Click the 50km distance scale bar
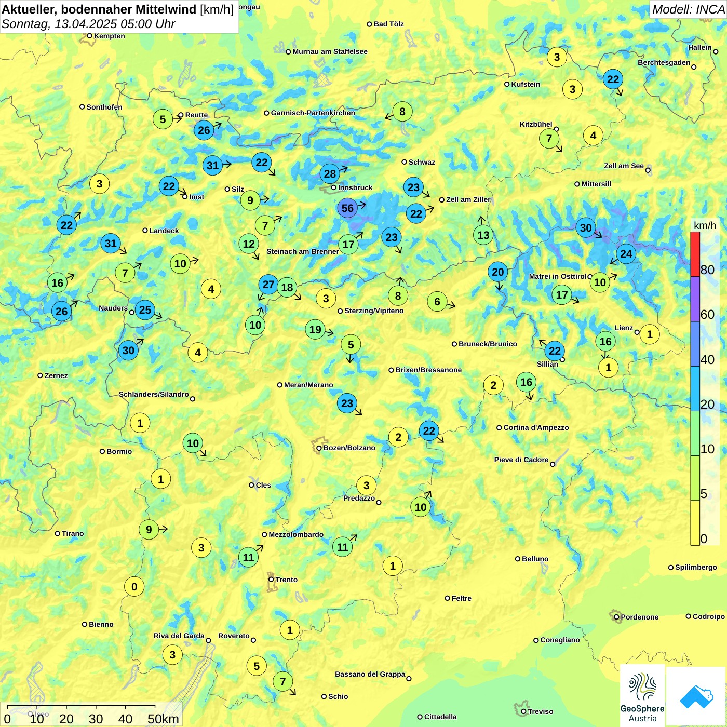Viewport: 727px width, 727px height. [x=81, y=706]
